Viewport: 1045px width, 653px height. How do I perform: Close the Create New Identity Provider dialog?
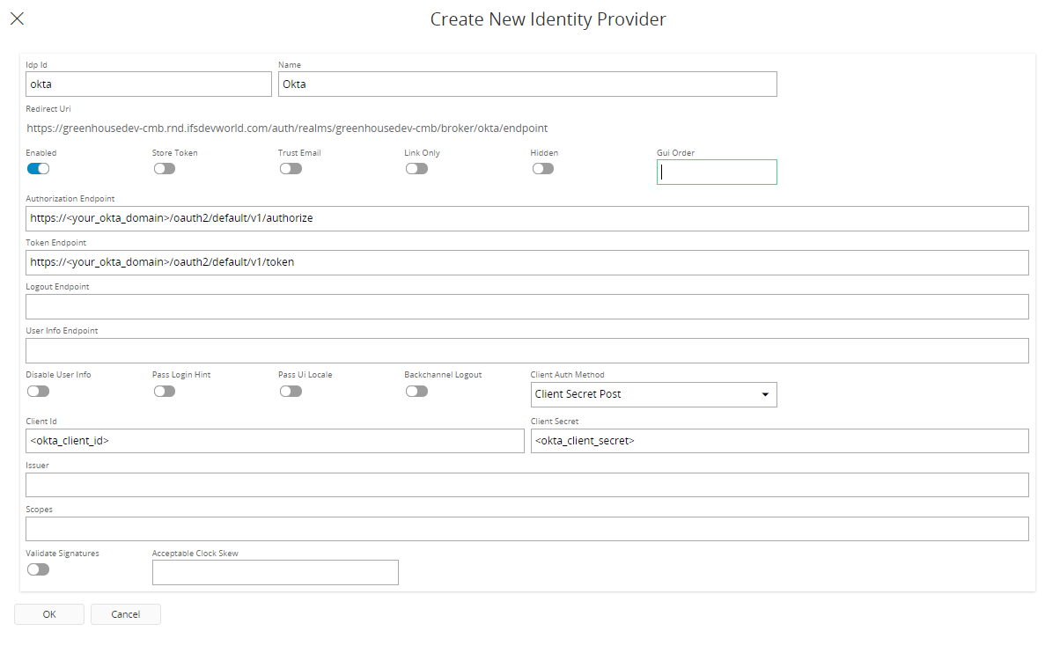click(18, 18)
